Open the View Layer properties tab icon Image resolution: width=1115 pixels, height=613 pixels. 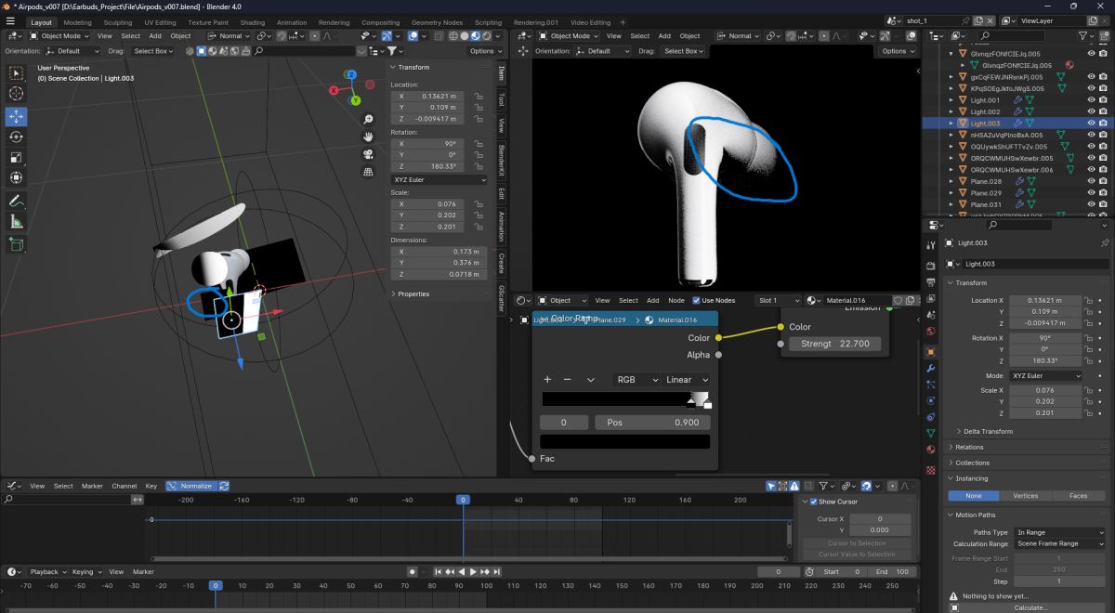931,298
